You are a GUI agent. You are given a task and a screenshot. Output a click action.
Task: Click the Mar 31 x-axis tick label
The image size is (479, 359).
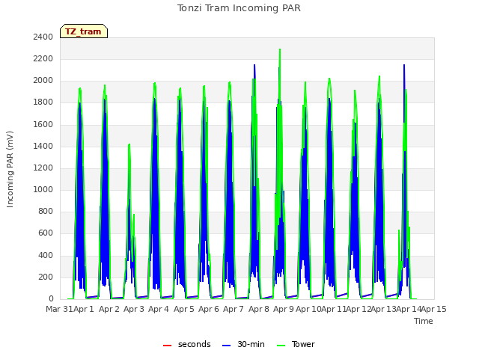pyautogui.click(x=60, y=309)
